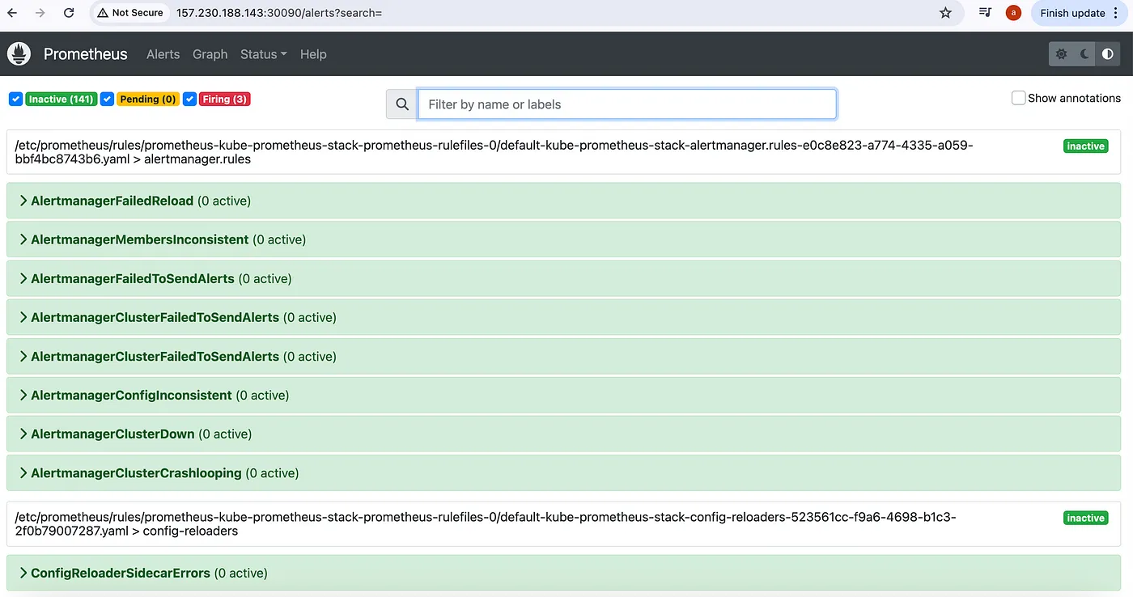1133x597 pixels.
Task: Toggle the Firing (3) checkbox
Action: [x=190, y=99]
